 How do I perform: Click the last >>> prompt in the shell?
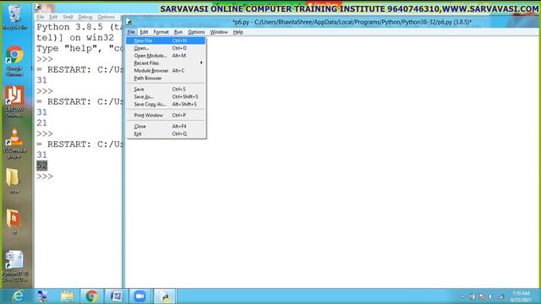pos(45,176)
